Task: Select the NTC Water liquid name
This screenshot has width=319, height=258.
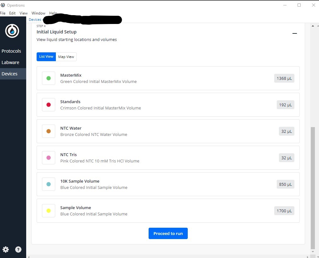Action: 71,128
